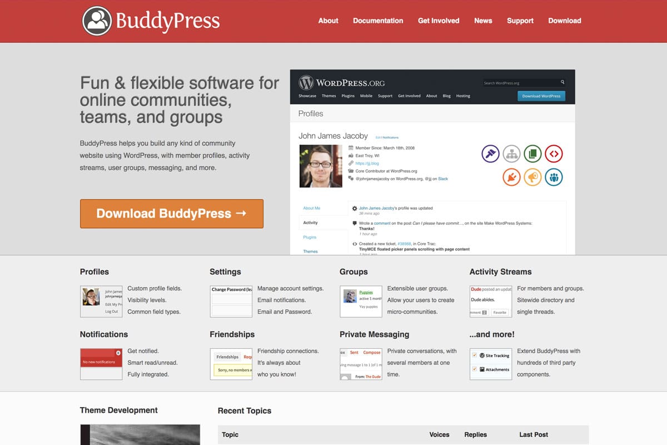The height and width of the screenshot is (445, 667).
Task: Select the red code brackets badge
Action: tap(554, 154)
